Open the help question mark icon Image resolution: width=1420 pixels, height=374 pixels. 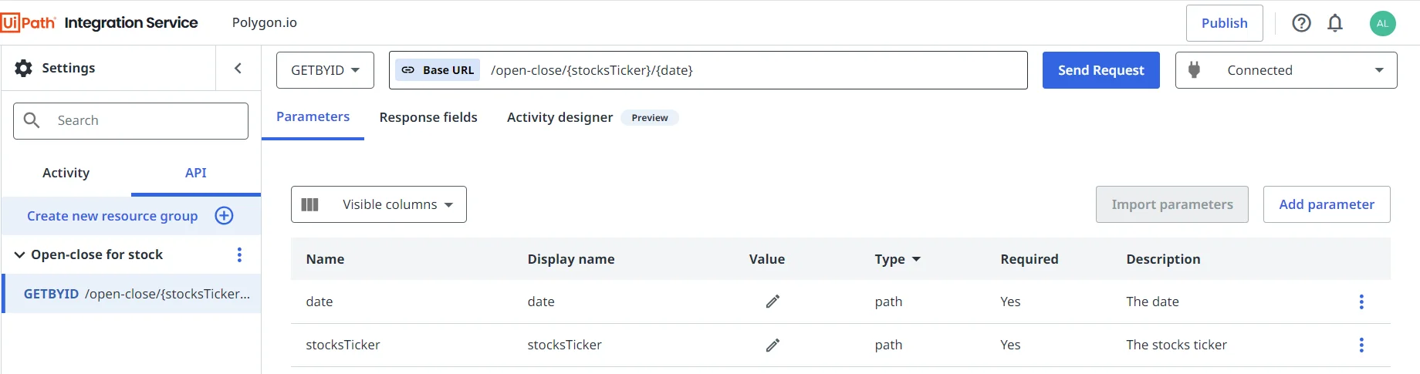pos(1302,23)
